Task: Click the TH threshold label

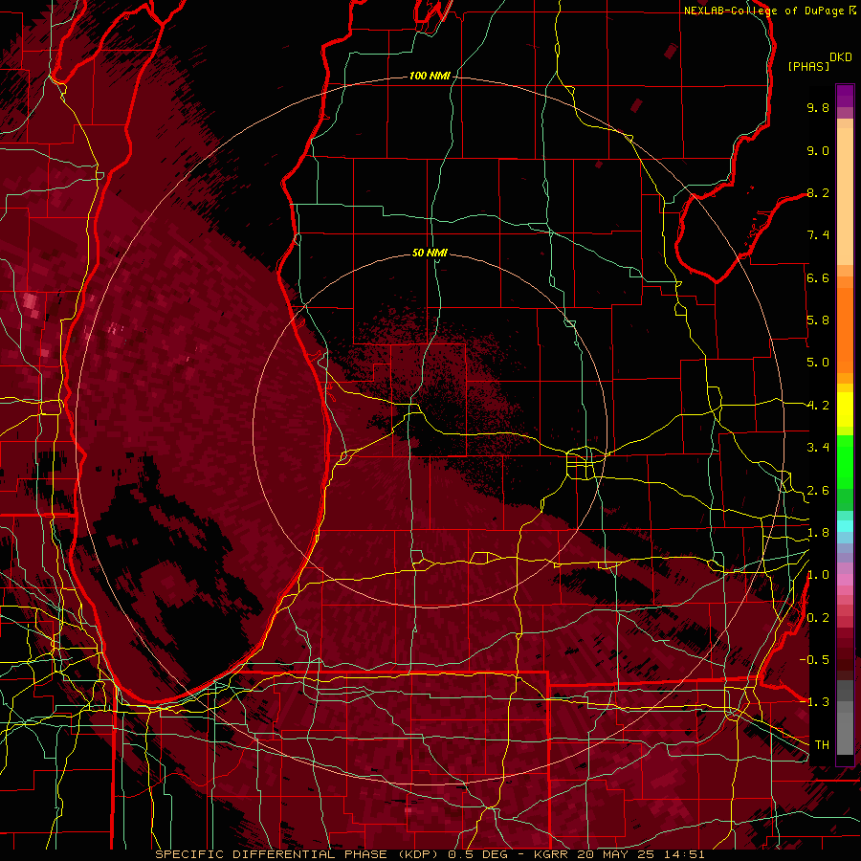Action: (822, 745)
